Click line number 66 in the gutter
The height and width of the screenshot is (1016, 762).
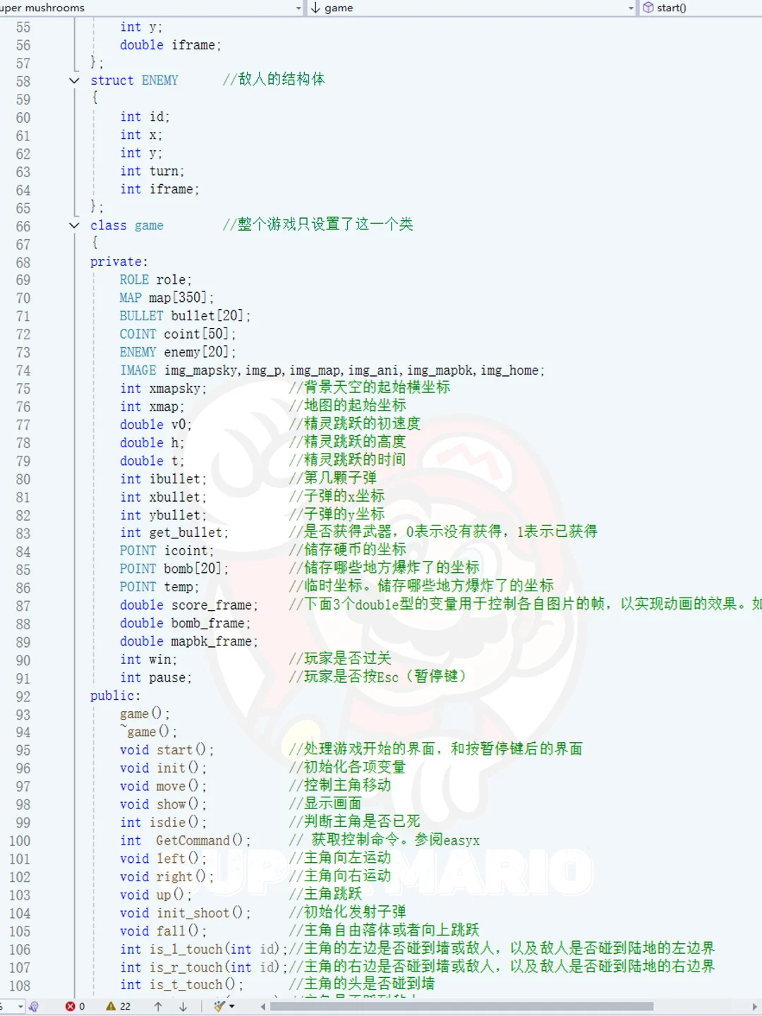23,226
